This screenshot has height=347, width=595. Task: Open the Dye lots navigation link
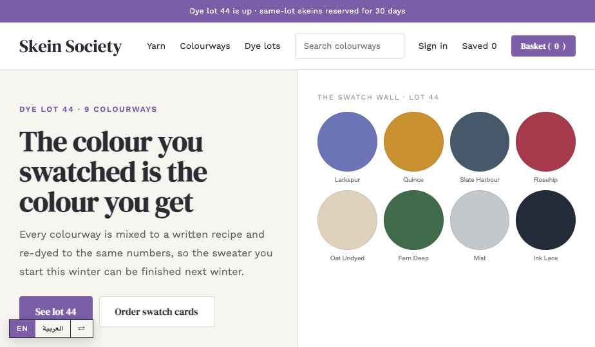pos(262,46)
